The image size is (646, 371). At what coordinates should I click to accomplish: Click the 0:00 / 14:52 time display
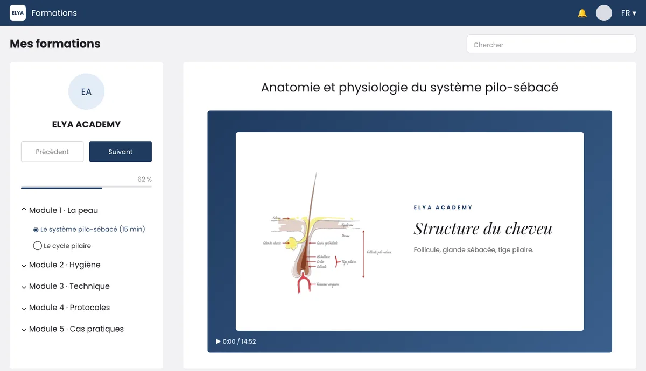tap(240, 341)
